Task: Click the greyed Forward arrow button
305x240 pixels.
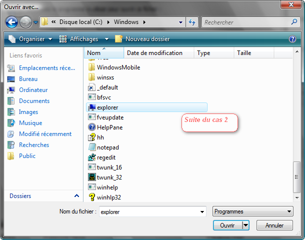Action: [25, 22]
